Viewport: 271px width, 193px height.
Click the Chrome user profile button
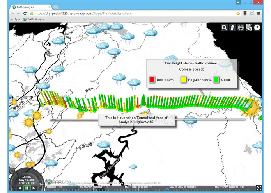click(x=238, y=2)
